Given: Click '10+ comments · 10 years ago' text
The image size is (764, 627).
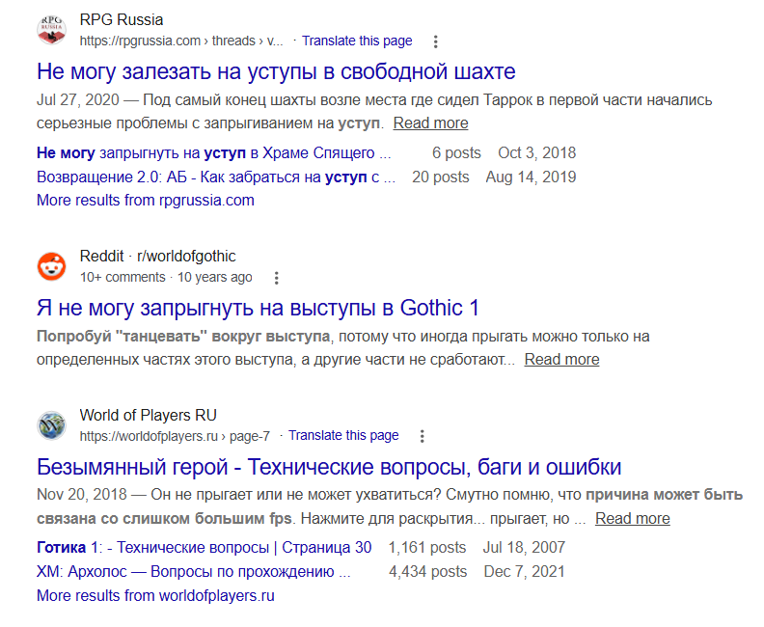Looking at the screenshot, I should (166, 277).
